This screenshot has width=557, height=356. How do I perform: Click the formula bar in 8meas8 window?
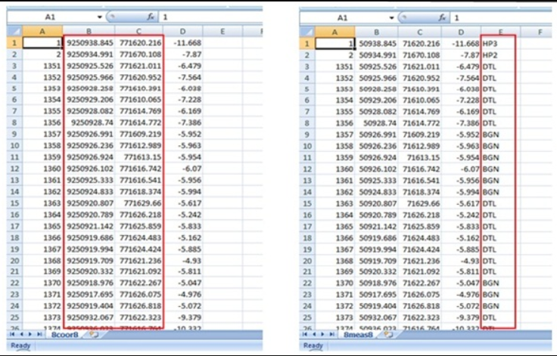(x=501, y=17)
